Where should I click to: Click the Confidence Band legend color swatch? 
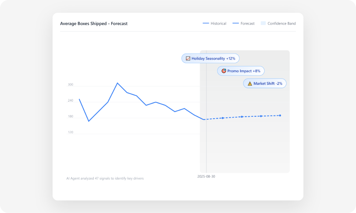[x=263, y=23]
